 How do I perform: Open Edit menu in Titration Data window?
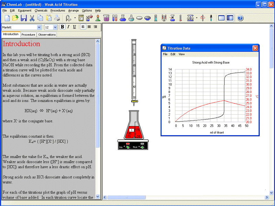click(x=173, y=54)
